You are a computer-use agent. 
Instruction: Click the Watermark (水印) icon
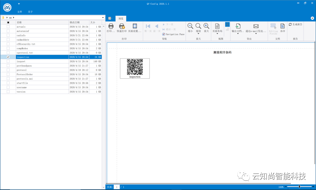click(283, 27)
